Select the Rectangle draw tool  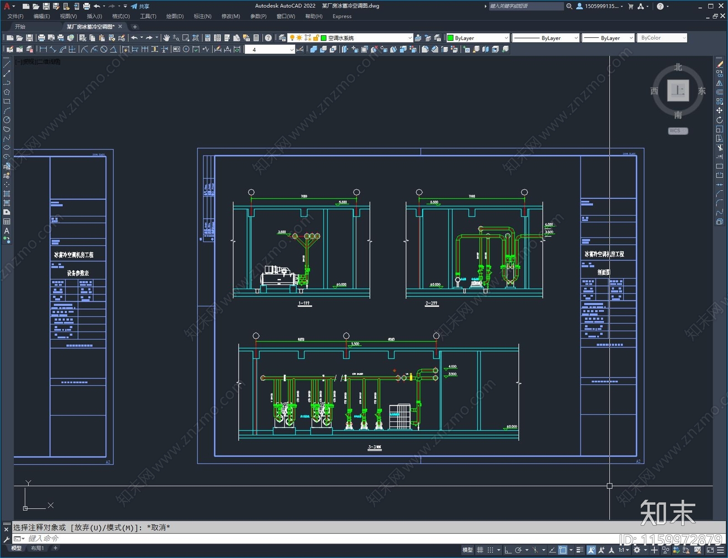point(7,101)
